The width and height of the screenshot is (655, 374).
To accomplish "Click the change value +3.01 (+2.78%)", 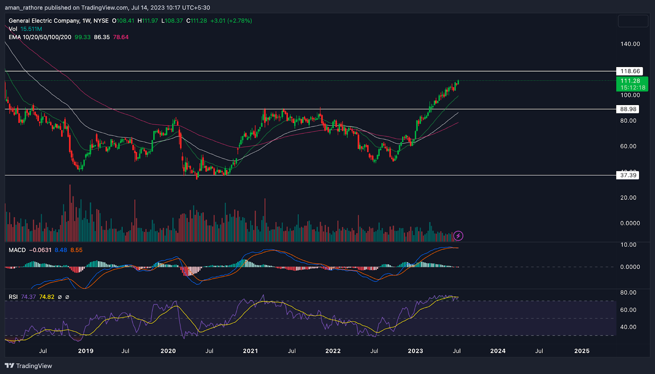I will (x=231, y=20).
